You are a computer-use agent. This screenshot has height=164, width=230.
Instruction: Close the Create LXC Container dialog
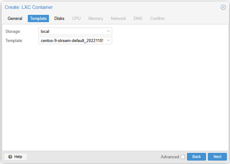click(x=223, y=7)
